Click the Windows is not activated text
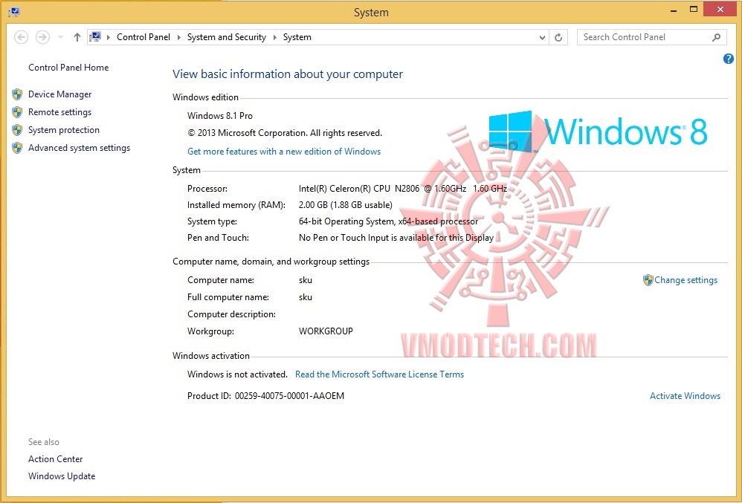 click(x=237, y=374)
